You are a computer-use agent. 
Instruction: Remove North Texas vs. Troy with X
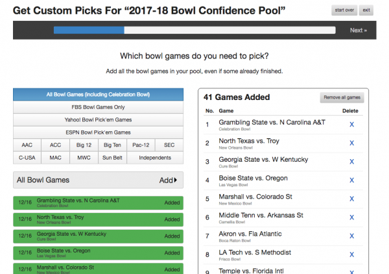[x=351, y=143]
